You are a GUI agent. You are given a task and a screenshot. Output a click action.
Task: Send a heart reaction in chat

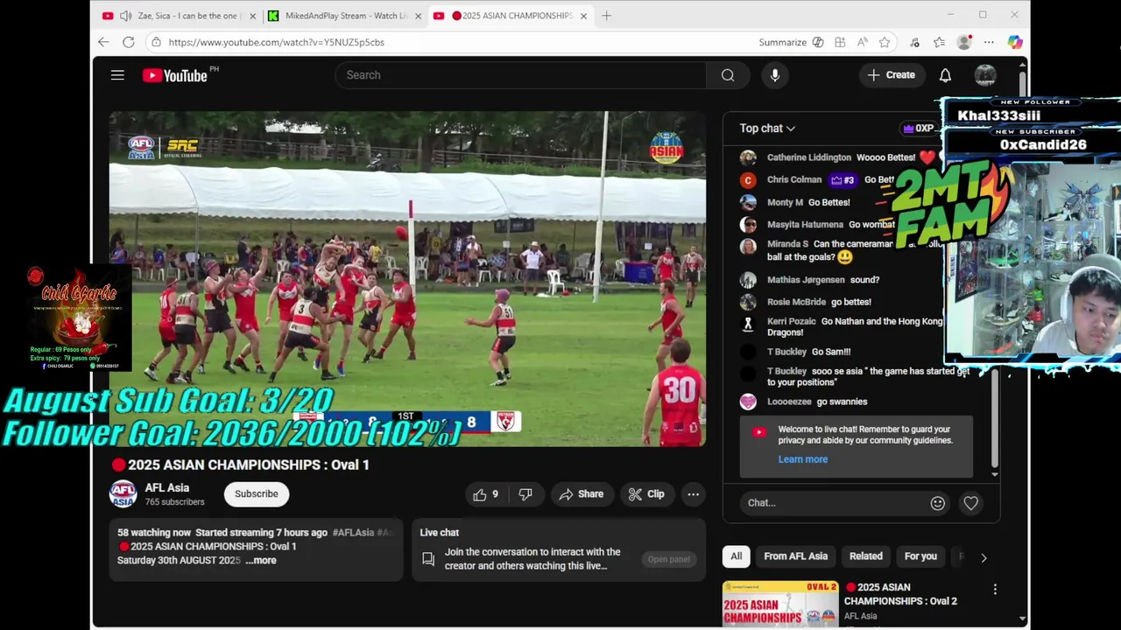[970, 503]
